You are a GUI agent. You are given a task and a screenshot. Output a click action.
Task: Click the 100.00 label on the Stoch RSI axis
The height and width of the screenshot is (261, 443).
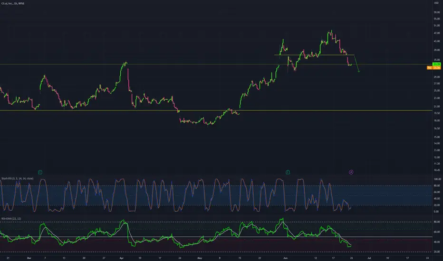[437, 179]
